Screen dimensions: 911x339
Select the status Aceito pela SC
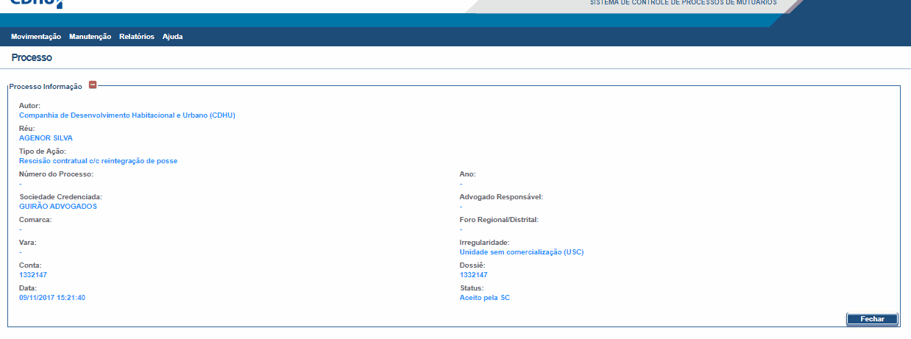[485, 298]
